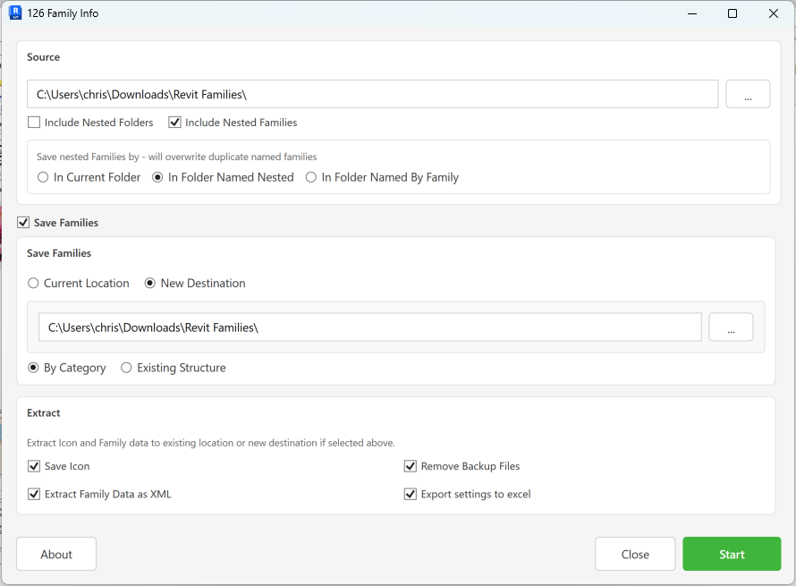Viewport: 796px width, 586px height.
Task: Click the Revit app icon in the title bar
Action: (15, 13)
